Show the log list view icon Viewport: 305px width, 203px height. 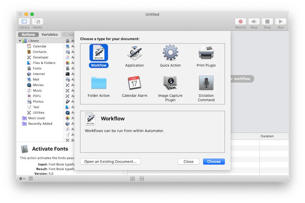tap(132, 179)
